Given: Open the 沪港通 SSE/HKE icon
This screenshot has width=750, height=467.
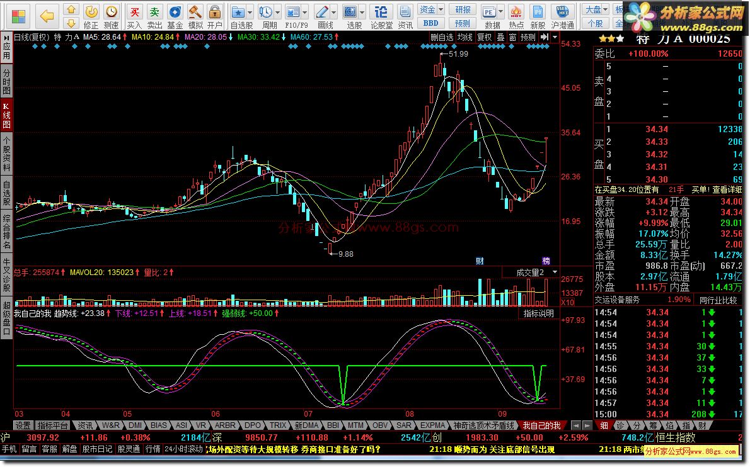Looking at the screenshot, I should (x=562, y=16).
